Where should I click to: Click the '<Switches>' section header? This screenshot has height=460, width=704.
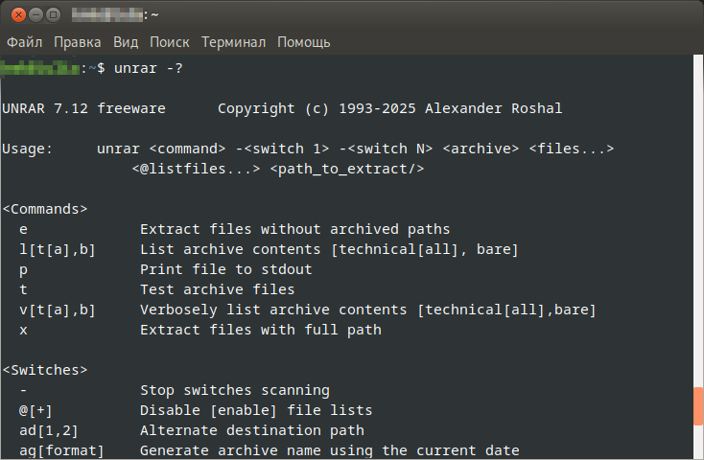(x=45, y=370)
